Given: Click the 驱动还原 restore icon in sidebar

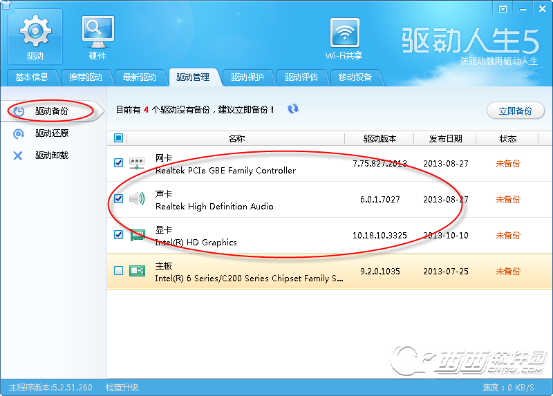Looking at the screenshot, I should pos(18,133).
